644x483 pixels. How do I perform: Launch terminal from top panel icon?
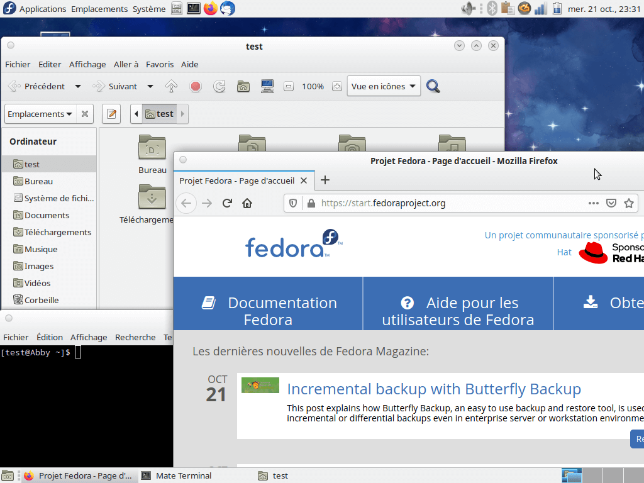194,8
